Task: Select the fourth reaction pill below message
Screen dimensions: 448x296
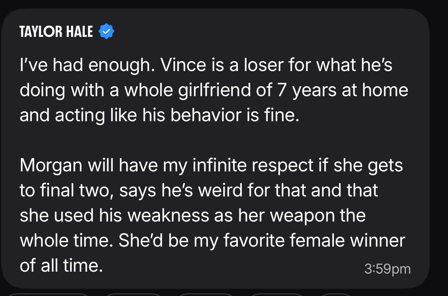Action: point(277,294)
